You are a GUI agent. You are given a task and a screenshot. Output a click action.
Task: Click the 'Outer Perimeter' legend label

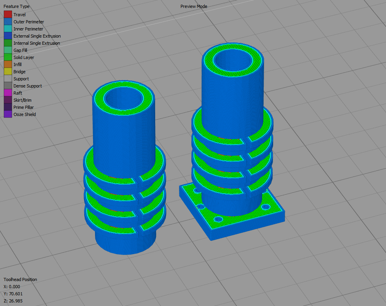29,22
